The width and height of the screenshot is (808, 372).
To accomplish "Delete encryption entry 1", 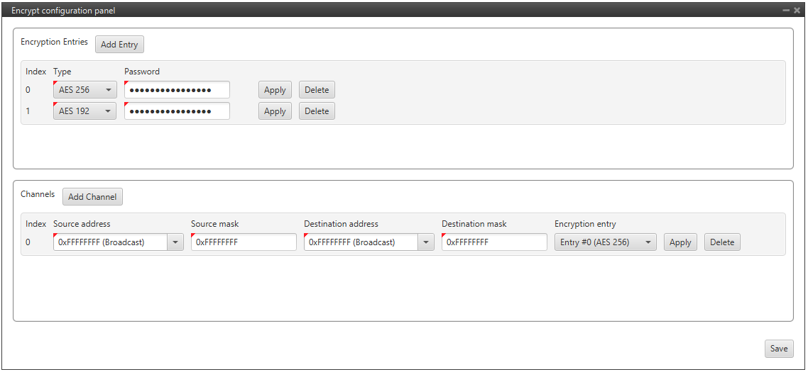I will (x=317, y=111).
